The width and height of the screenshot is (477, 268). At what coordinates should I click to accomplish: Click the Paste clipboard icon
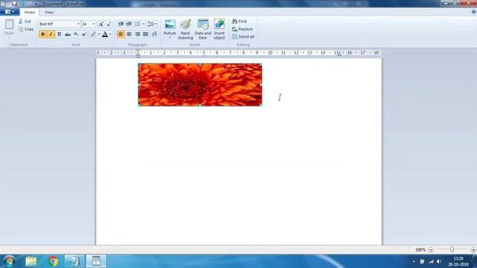click(10, 25)
